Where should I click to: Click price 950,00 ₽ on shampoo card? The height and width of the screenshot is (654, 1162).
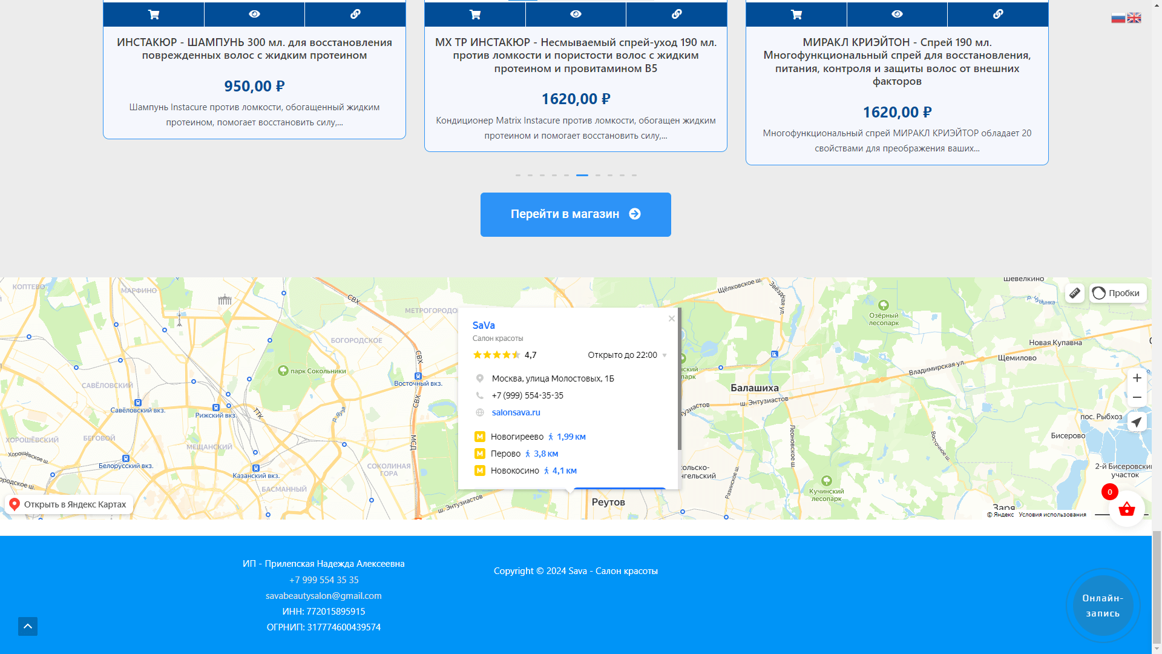pyautogui.click(x=254, y=86)
